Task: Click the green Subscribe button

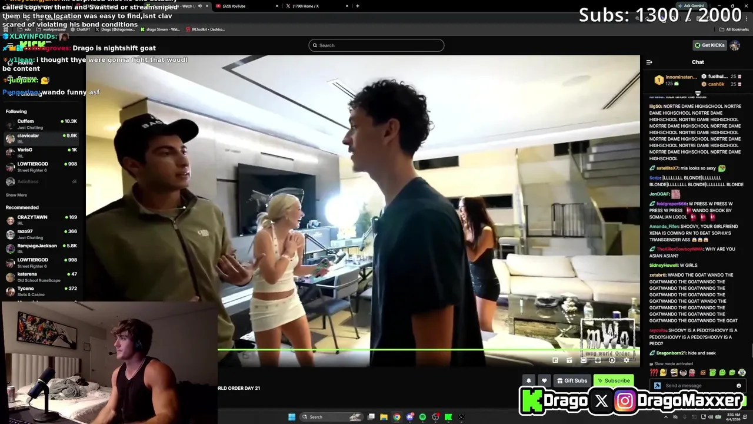Action: (613, 380)
